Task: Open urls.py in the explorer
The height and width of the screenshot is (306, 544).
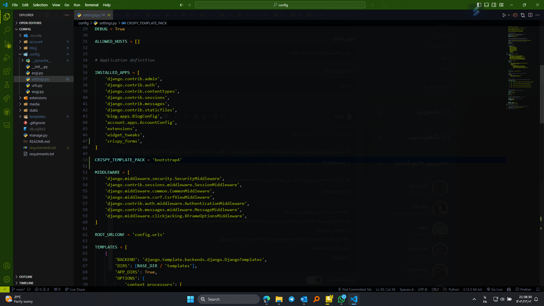Action: (44, 85)
